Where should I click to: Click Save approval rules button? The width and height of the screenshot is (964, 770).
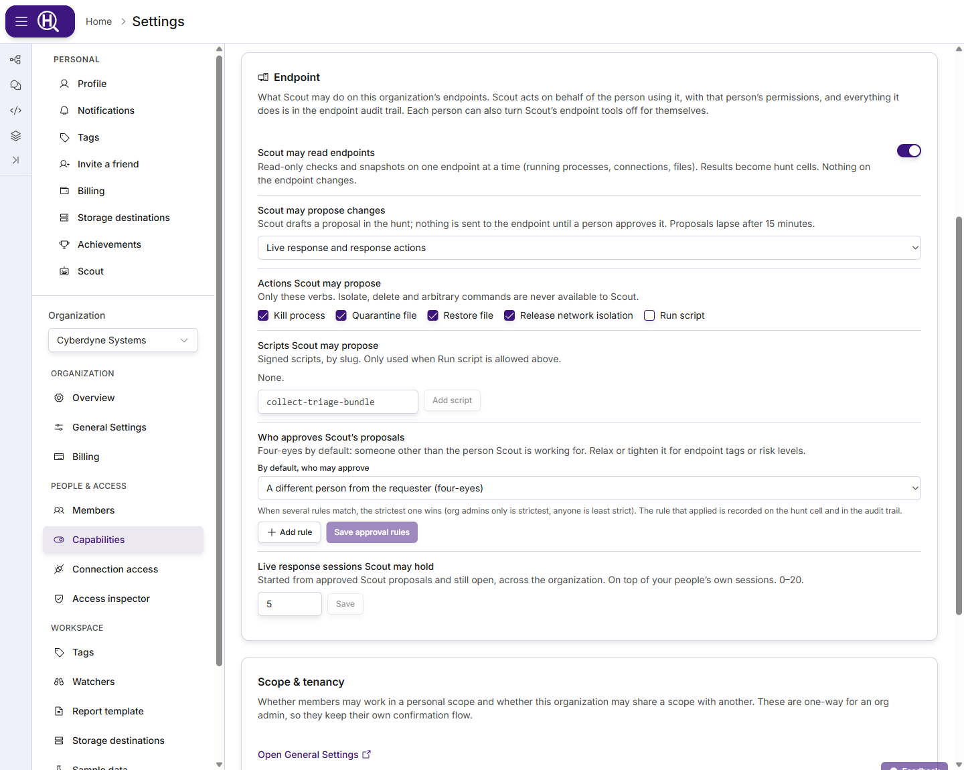pyautogui.click(x=372, y=532)
